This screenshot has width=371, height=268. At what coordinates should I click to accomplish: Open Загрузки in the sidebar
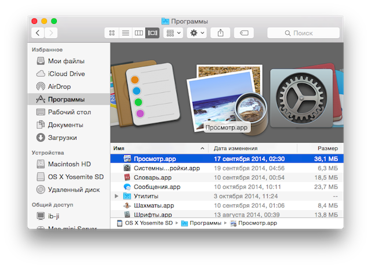click(68, 138)
